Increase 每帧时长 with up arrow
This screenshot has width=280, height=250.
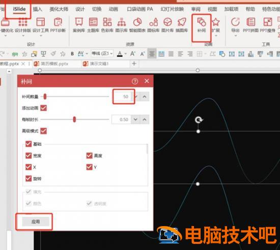coord(145,120)
